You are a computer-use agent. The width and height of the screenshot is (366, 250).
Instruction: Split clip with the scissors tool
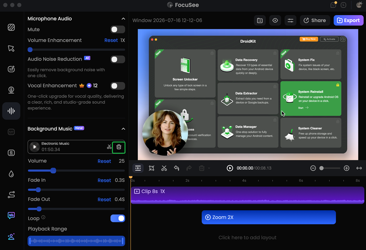(164, 168)
